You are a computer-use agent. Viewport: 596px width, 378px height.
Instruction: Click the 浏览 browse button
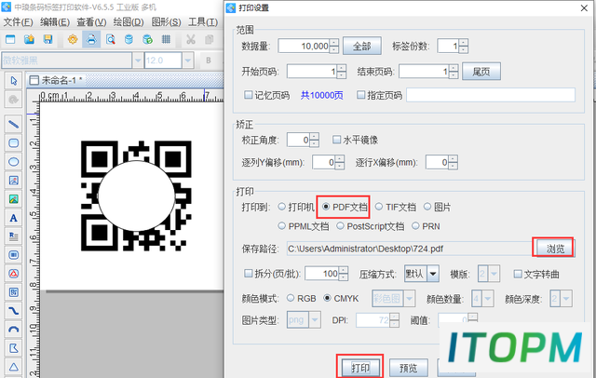pyautogui.click(x=555, y=249)
